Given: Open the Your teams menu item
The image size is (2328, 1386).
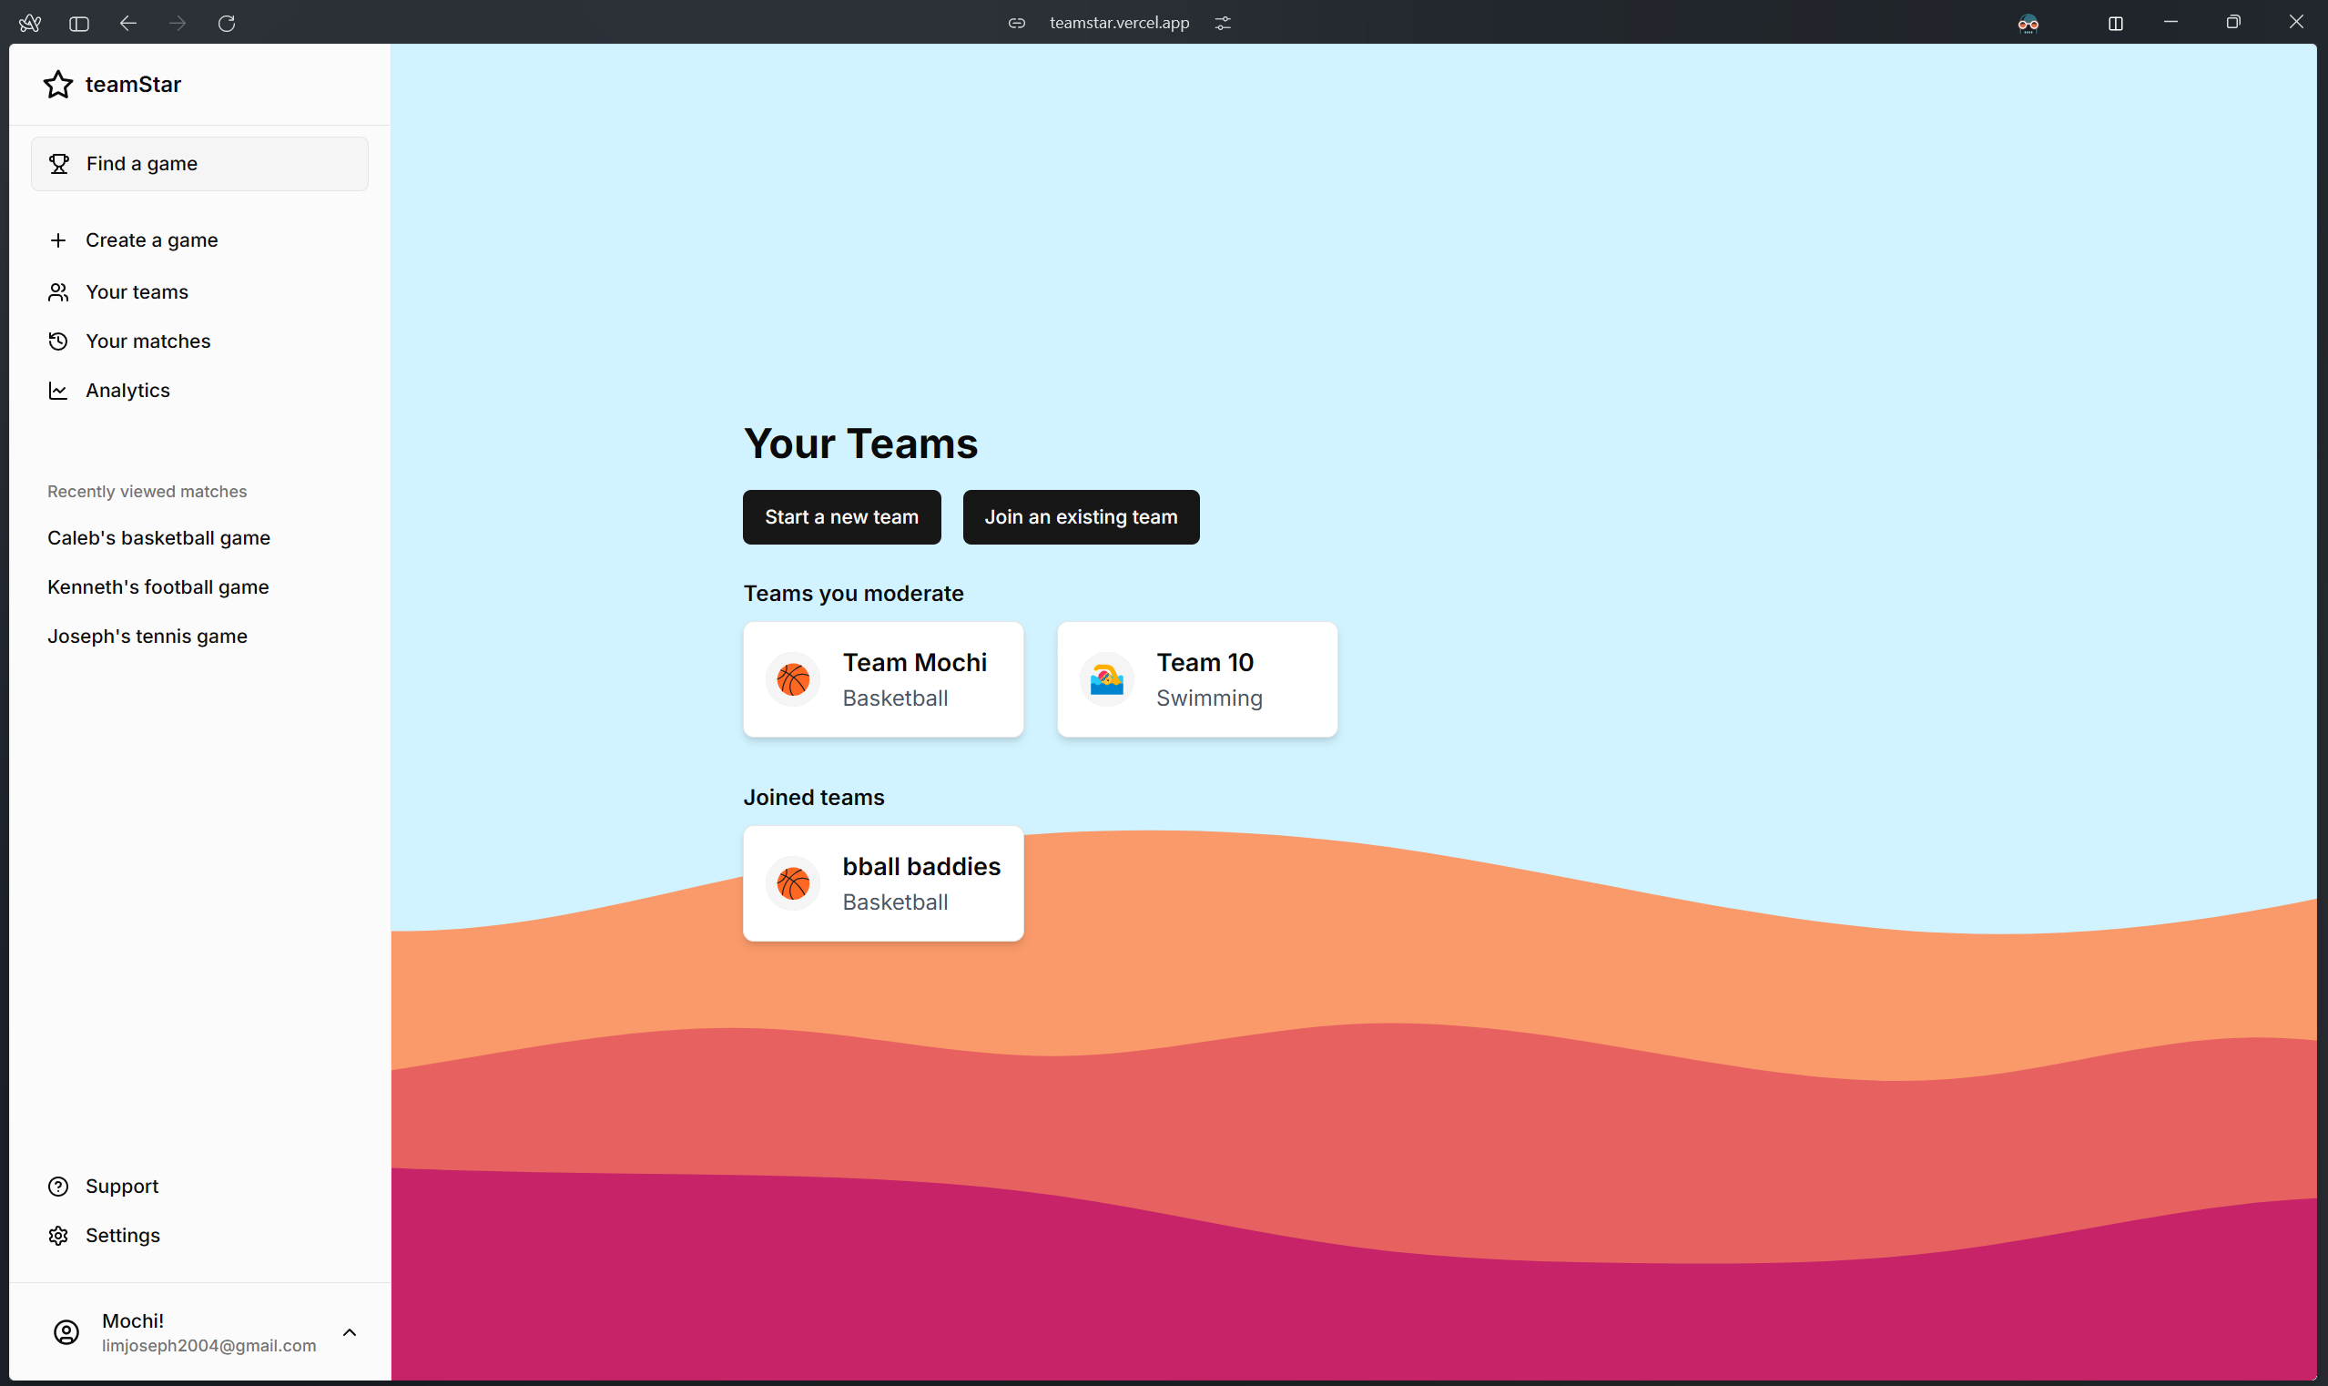Looking at the screenshot, I should (x=137, y=292).
